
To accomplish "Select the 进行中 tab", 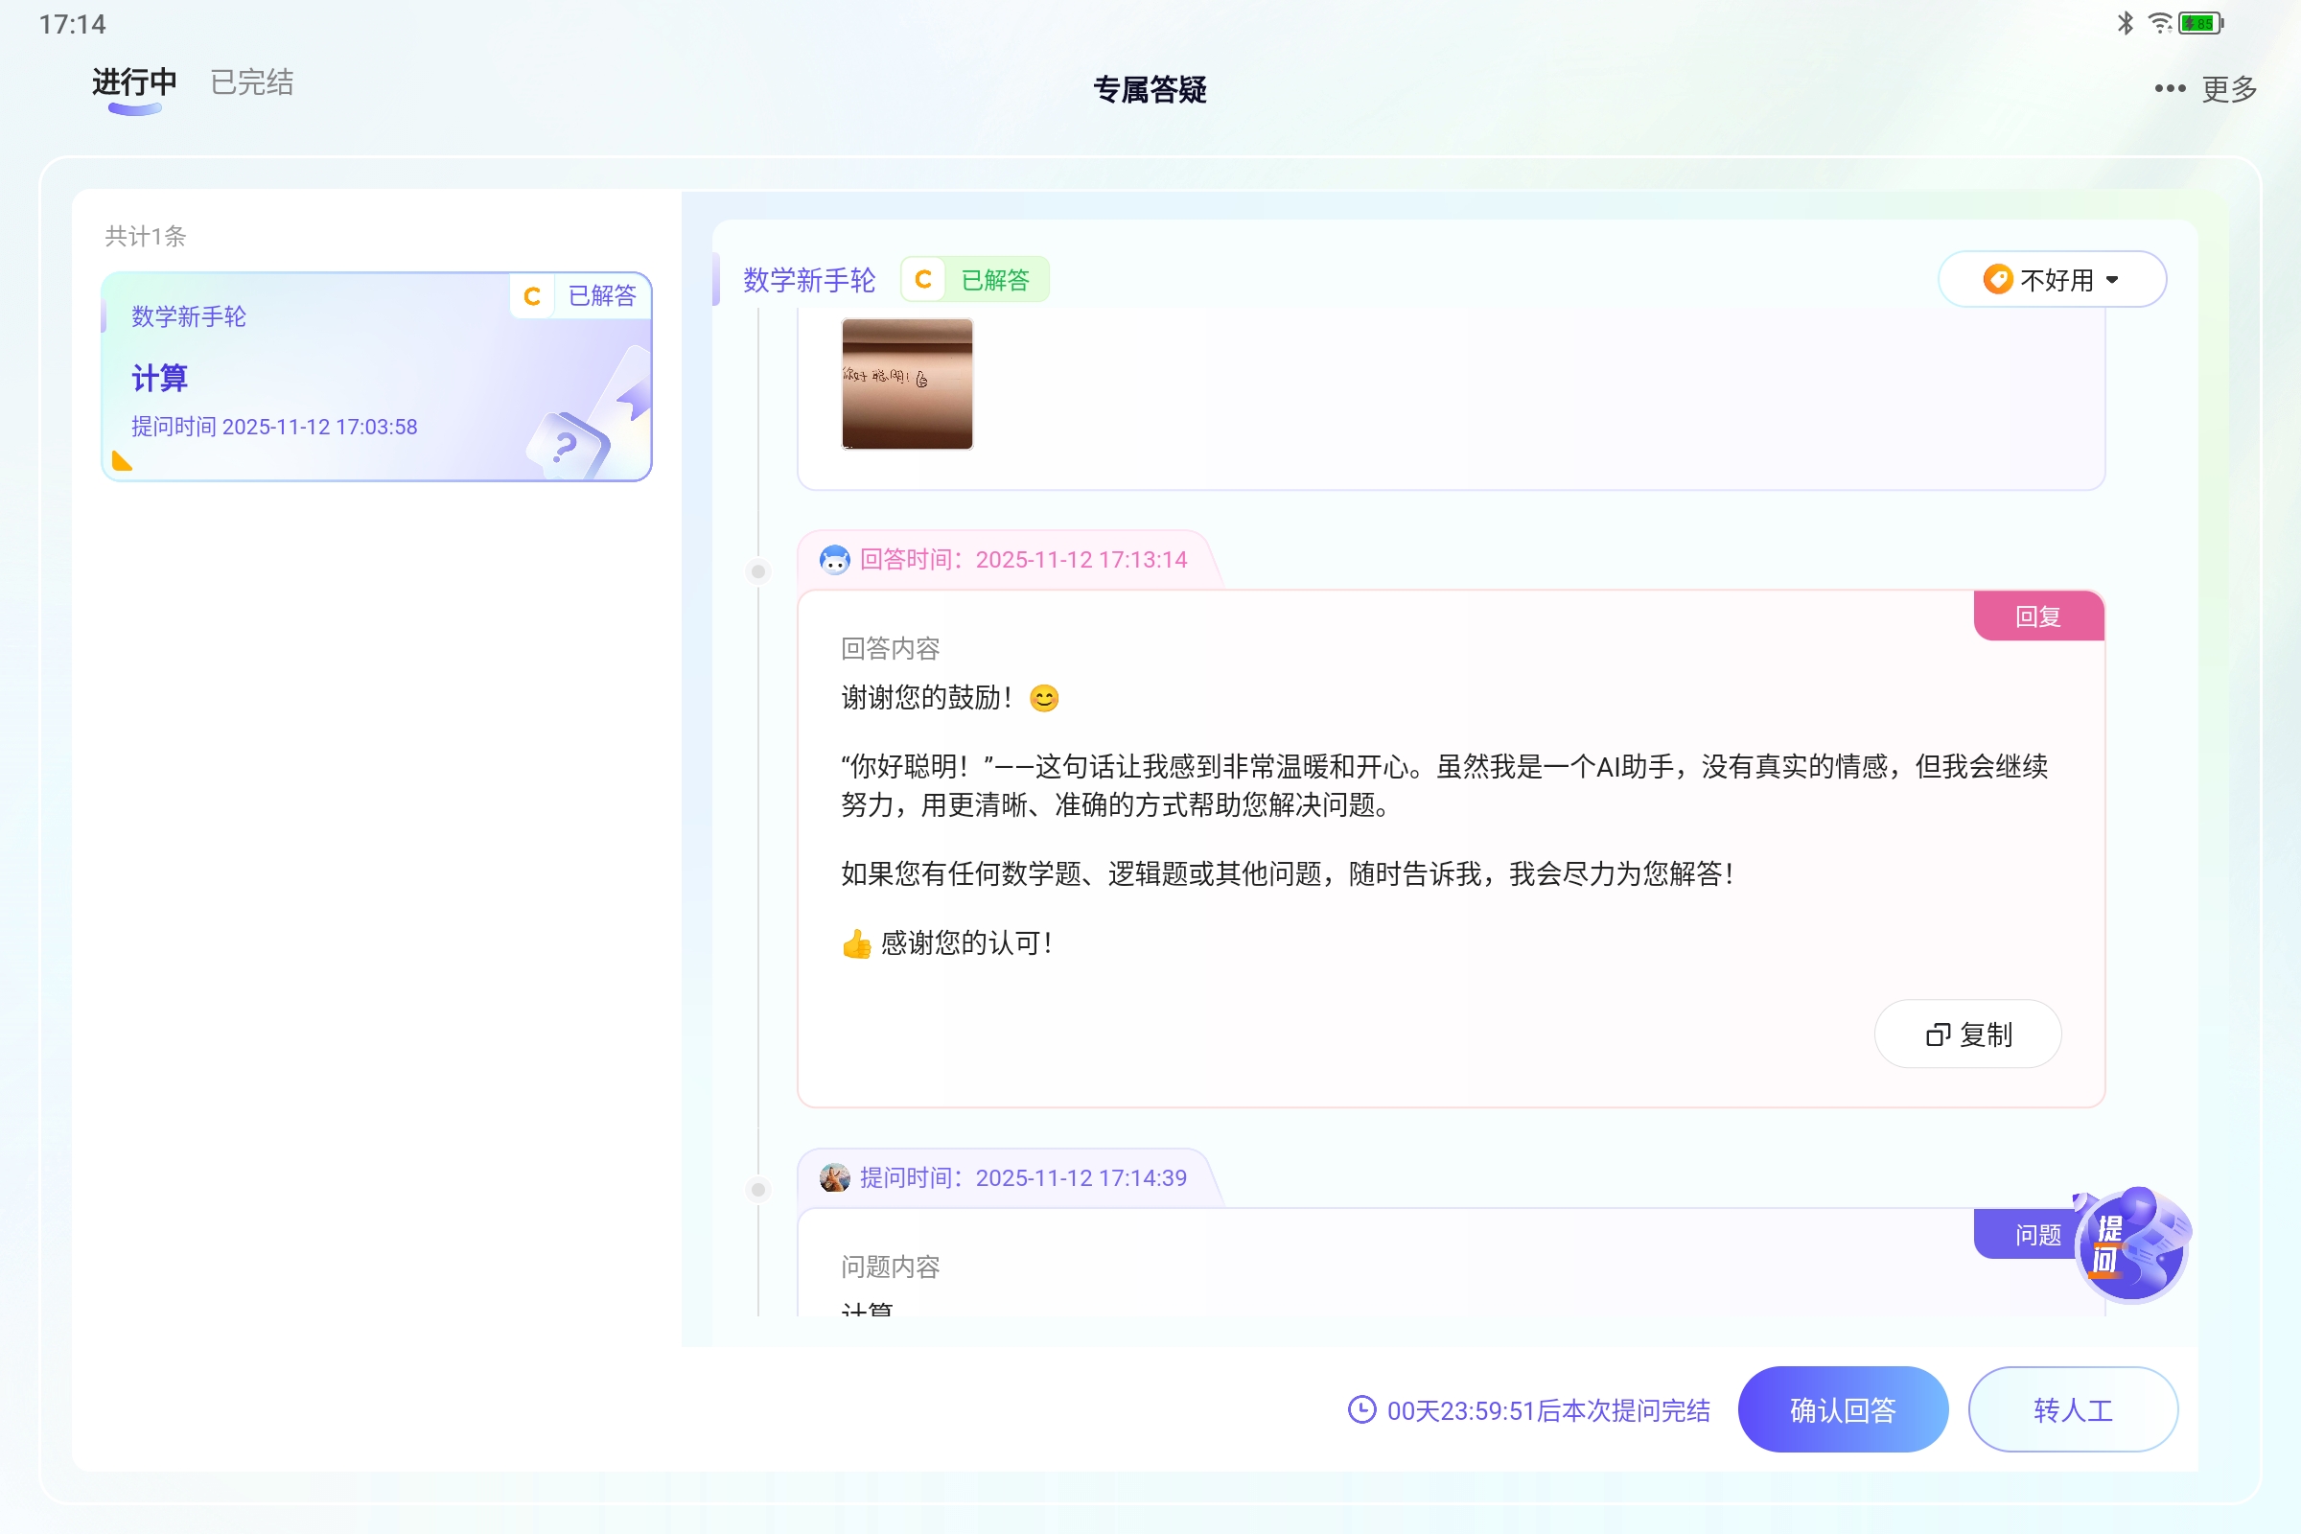I will [133, 82].
